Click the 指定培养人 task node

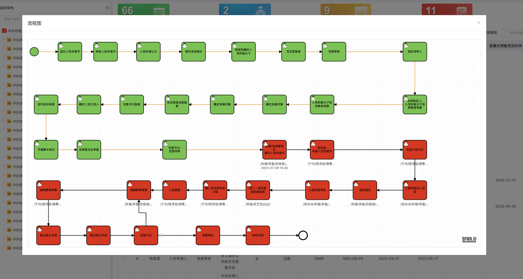[x=415, y=52]
